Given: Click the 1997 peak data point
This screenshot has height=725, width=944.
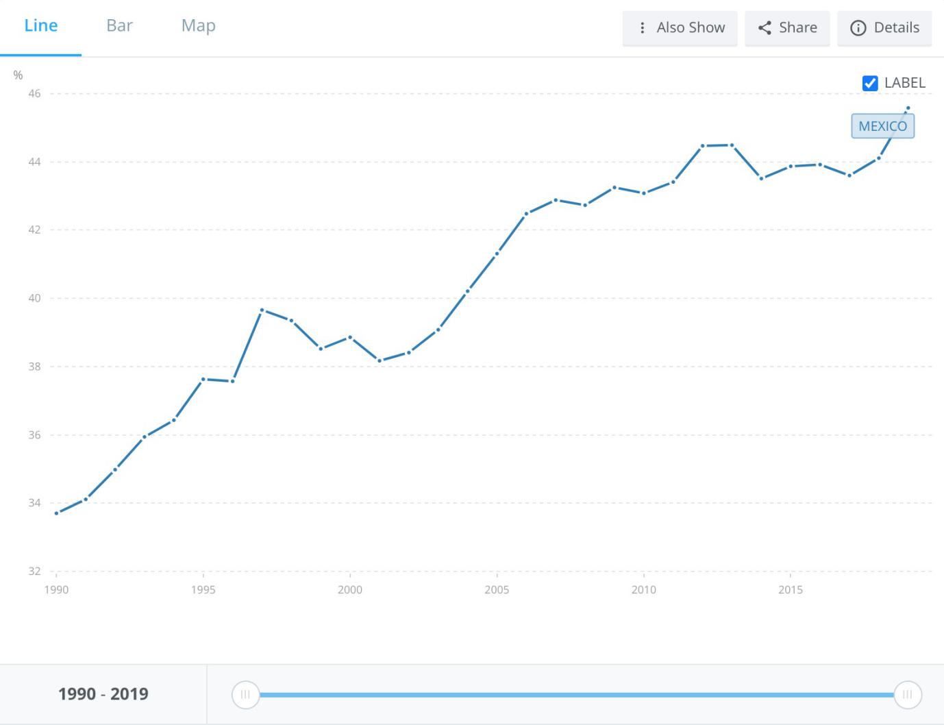Looking at the screenshot, I should (262, 310).
